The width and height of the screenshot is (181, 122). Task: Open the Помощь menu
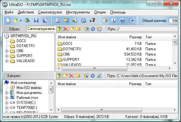tap(118, 12)
